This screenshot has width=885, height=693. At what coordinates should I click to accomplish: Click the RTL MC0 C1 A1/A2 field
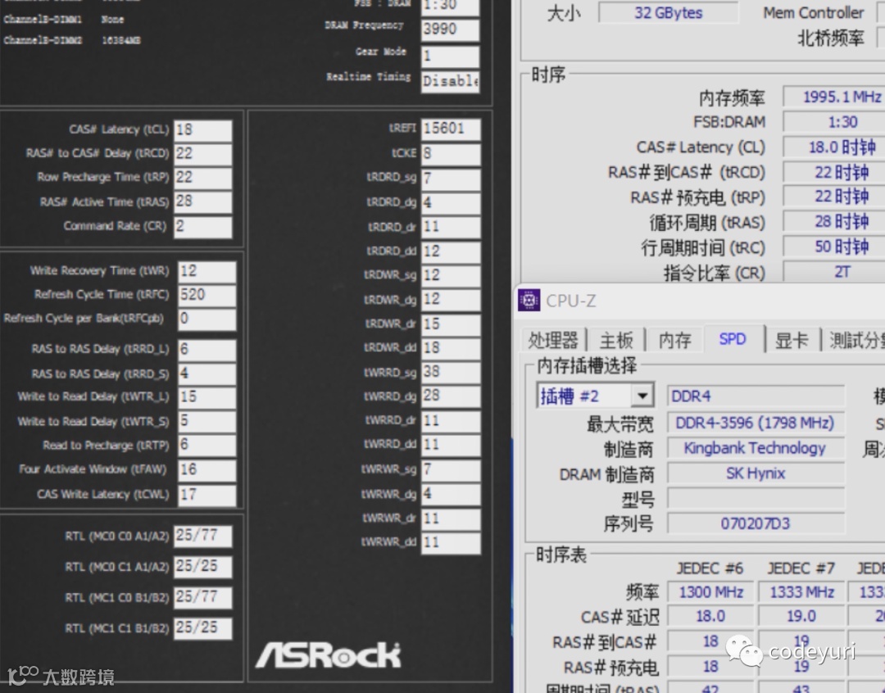202,567
